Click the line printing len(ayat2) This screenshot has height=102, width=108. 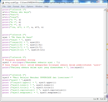(43, 68)
